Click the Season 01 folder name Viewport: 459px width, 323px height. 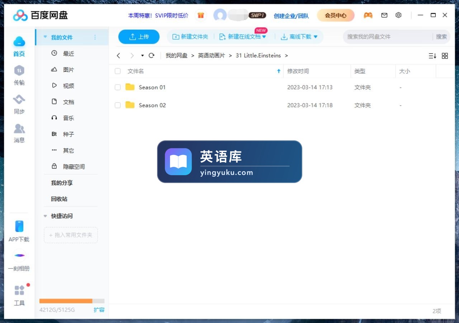152,87
